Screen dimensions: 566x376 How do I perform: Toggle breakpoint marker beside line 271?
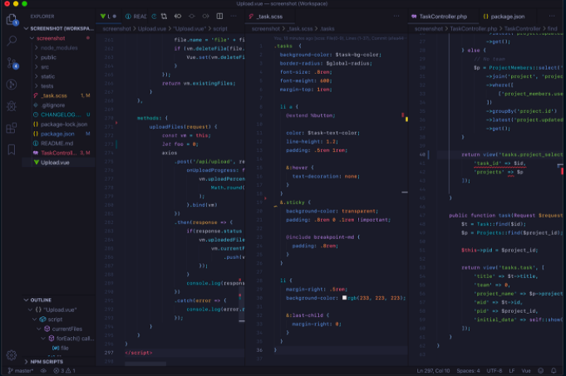click(x=116, y=123)
